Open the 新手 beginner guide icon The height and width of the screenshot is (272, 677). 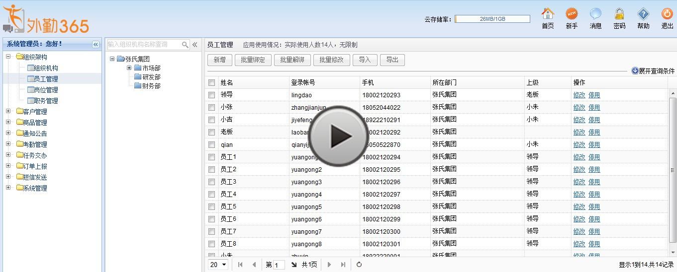(x=572, y=14)
